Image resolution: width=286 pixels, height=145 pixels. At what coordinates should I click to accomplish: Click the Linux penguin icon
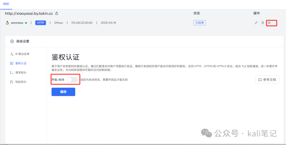click(x=7, y=23)
